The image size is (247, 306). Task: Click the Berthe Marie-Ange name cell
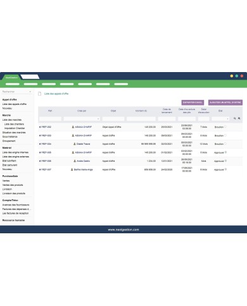tap(84, 169)
